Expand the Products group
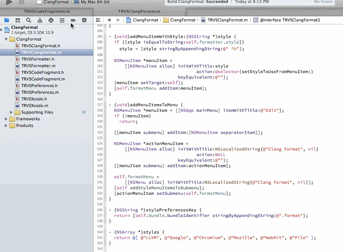The height and width of the screenshot is (252, 343). pos(6,125)
